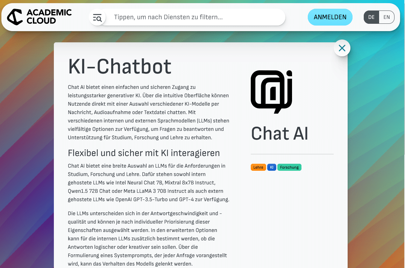Image resolution: width=405 pixels, height=268 pixels.
Task: Select the Forschung tag
Action: click(289, 167)
